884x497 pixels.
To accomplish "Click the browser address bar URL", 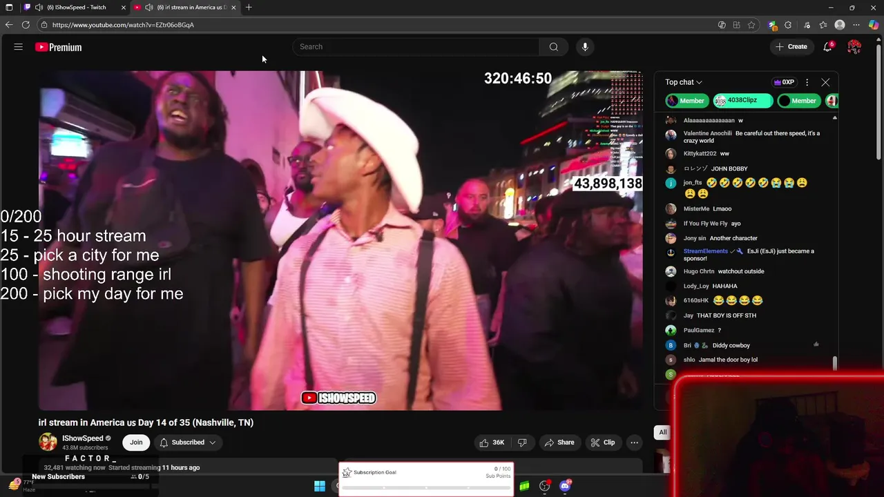I will tap(123, 25).
